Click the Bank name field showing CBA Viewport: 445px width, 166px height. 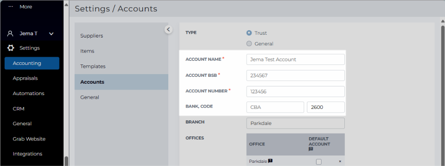click(275, 107)
